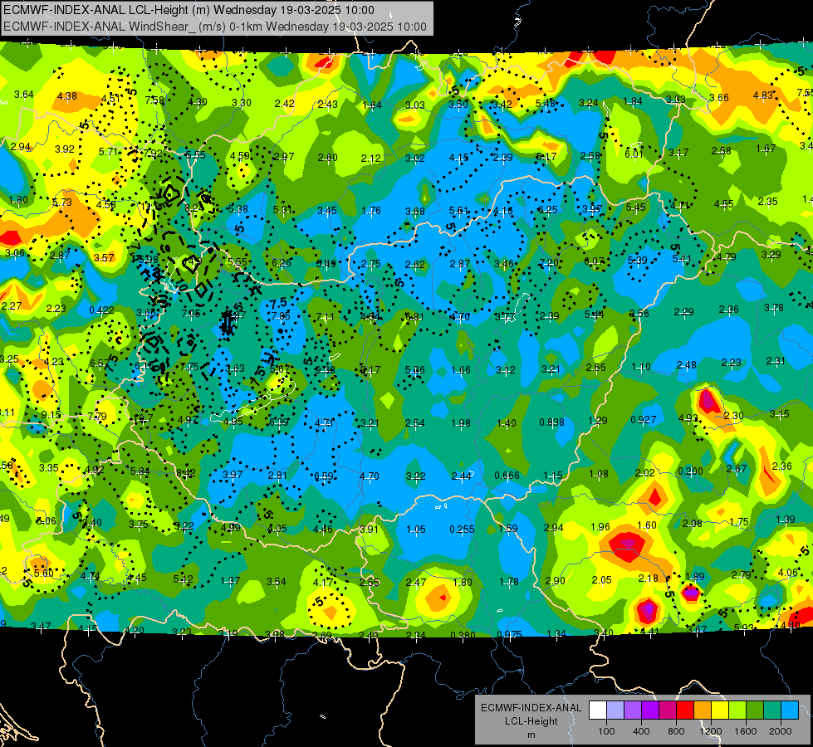Click the wind shear value '1.40'

point(507,423)
